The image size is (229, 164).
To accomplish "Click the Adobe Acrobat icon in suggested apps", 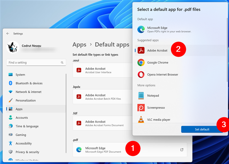I will [x=141, y=50].
